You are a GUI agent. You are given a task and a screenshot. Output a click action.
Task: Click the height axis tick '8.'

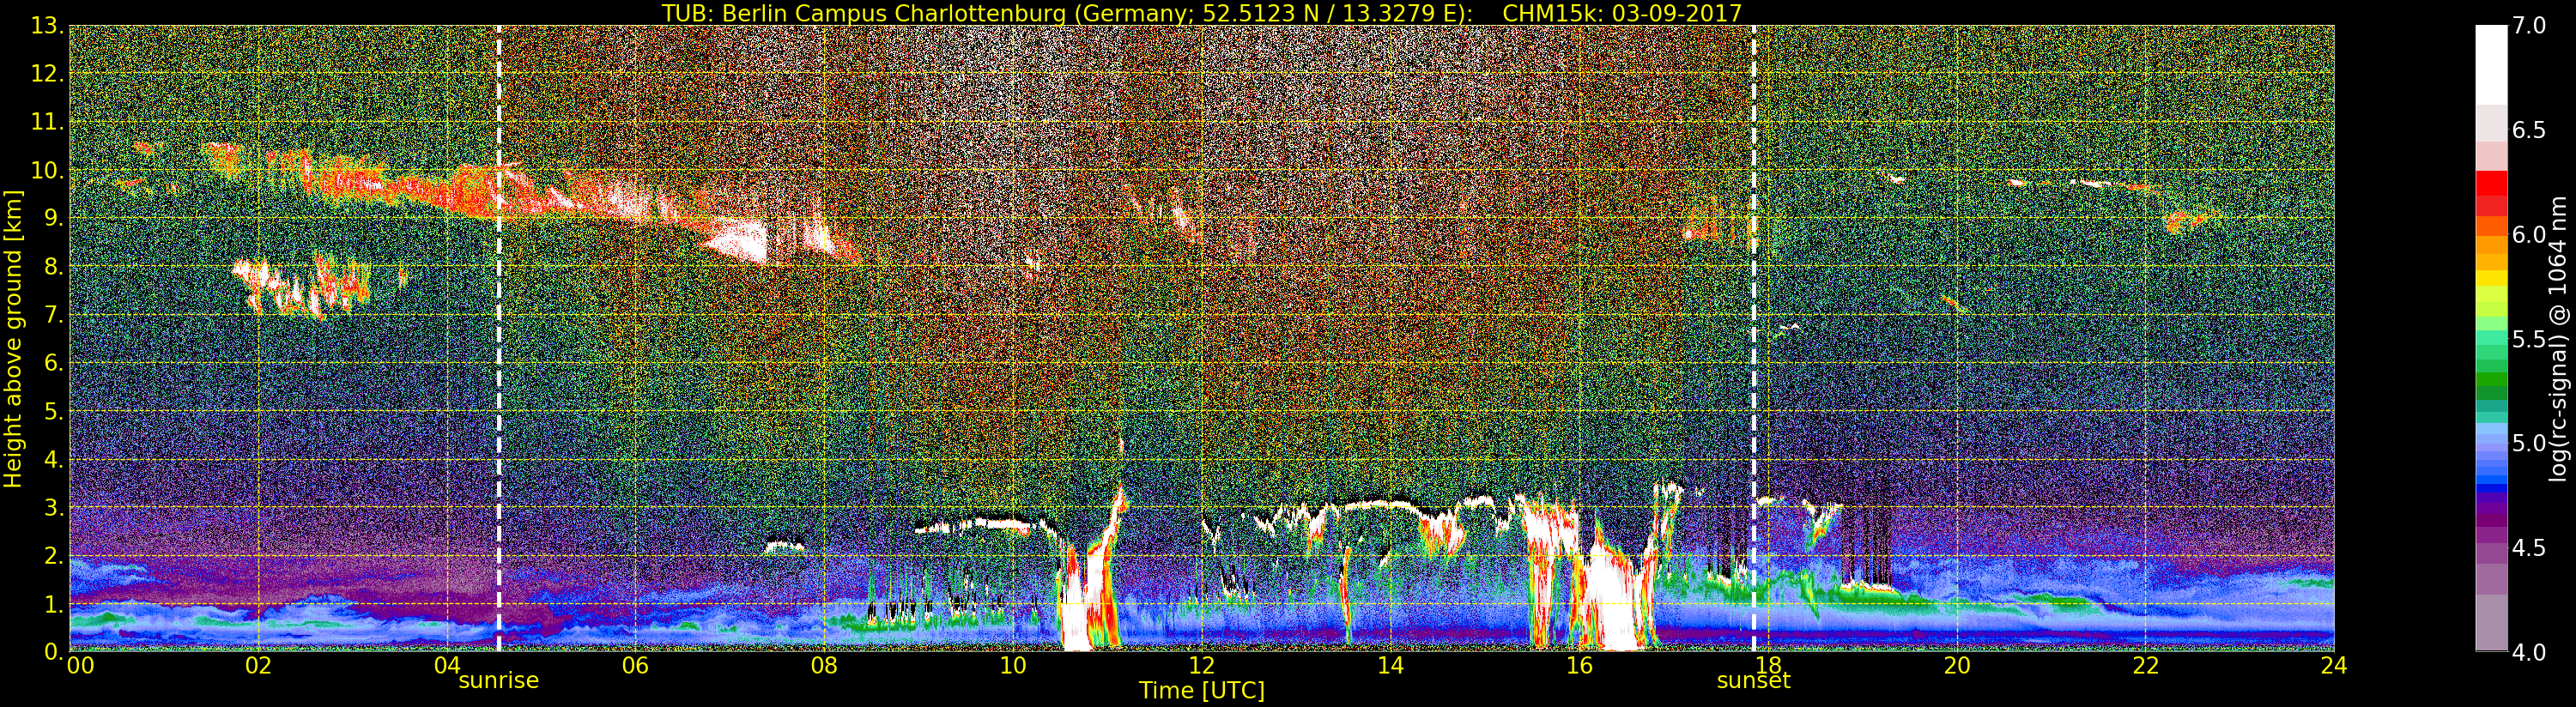click(54, 266)
